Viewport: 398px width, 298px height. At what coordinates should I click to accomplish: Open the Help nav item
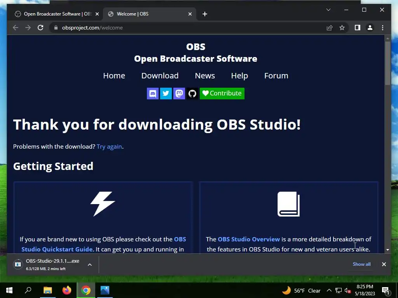point(239,76)
